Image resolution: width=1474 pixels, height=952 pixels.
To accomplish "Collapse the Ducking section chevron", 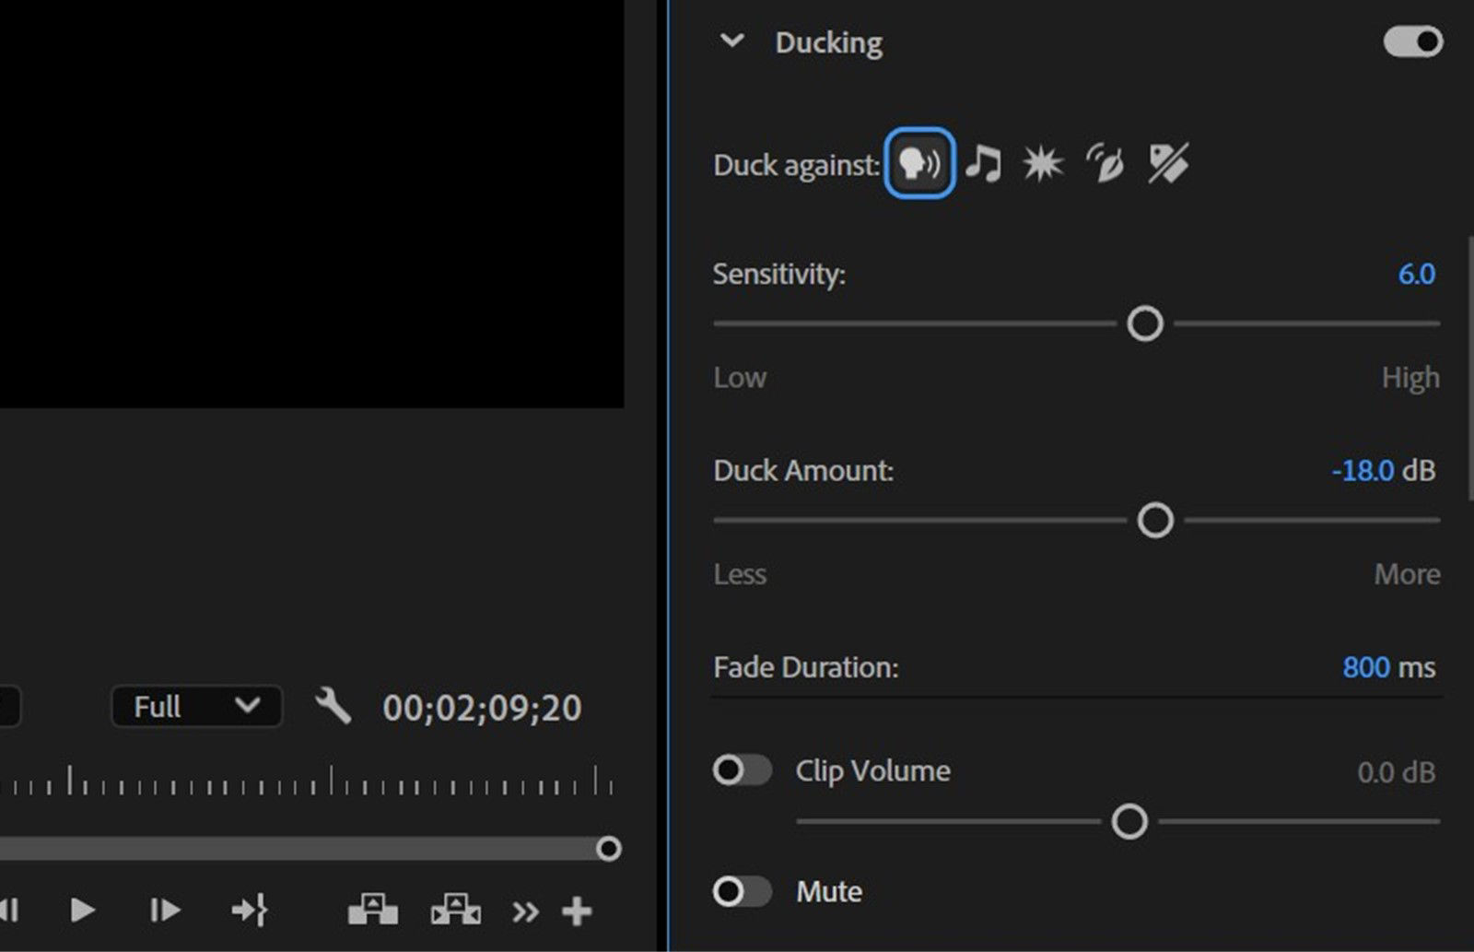I will point(732,41).
